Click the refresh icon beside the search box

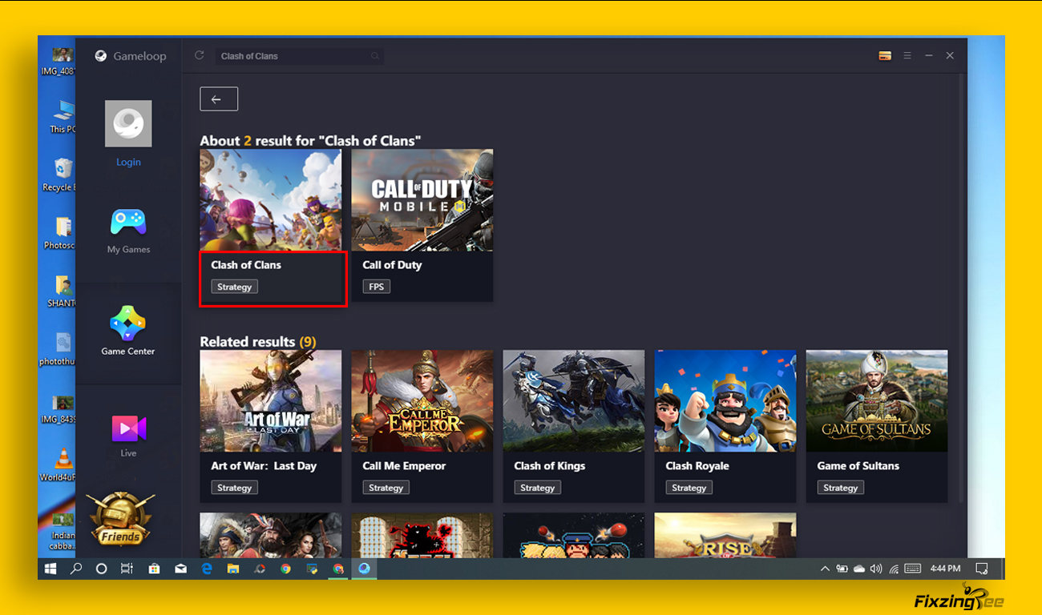pyautogui.click(x=200, y=55)
